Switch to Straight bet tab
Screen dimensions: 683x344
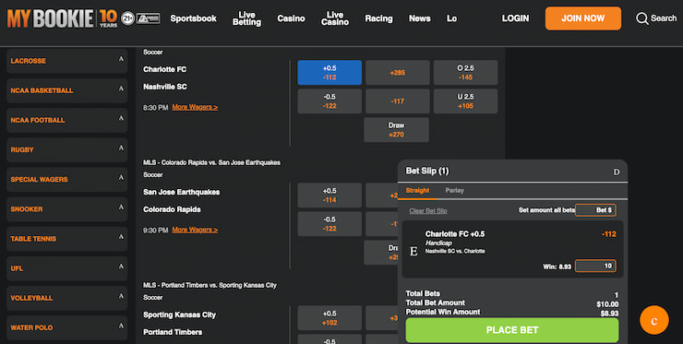(417, 190)
